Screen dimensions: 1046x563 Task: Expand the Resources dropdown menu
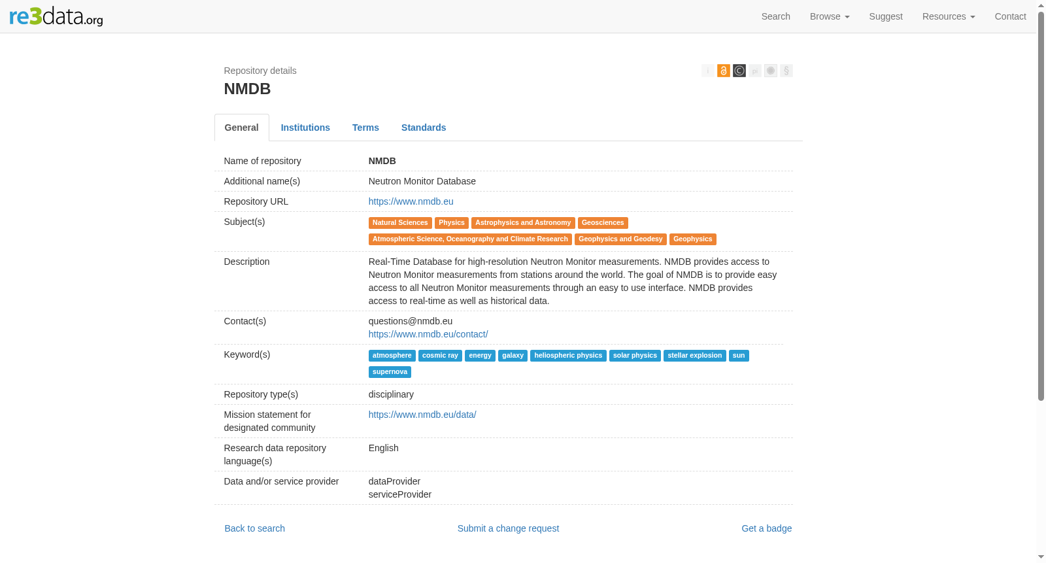click(949, 16)
